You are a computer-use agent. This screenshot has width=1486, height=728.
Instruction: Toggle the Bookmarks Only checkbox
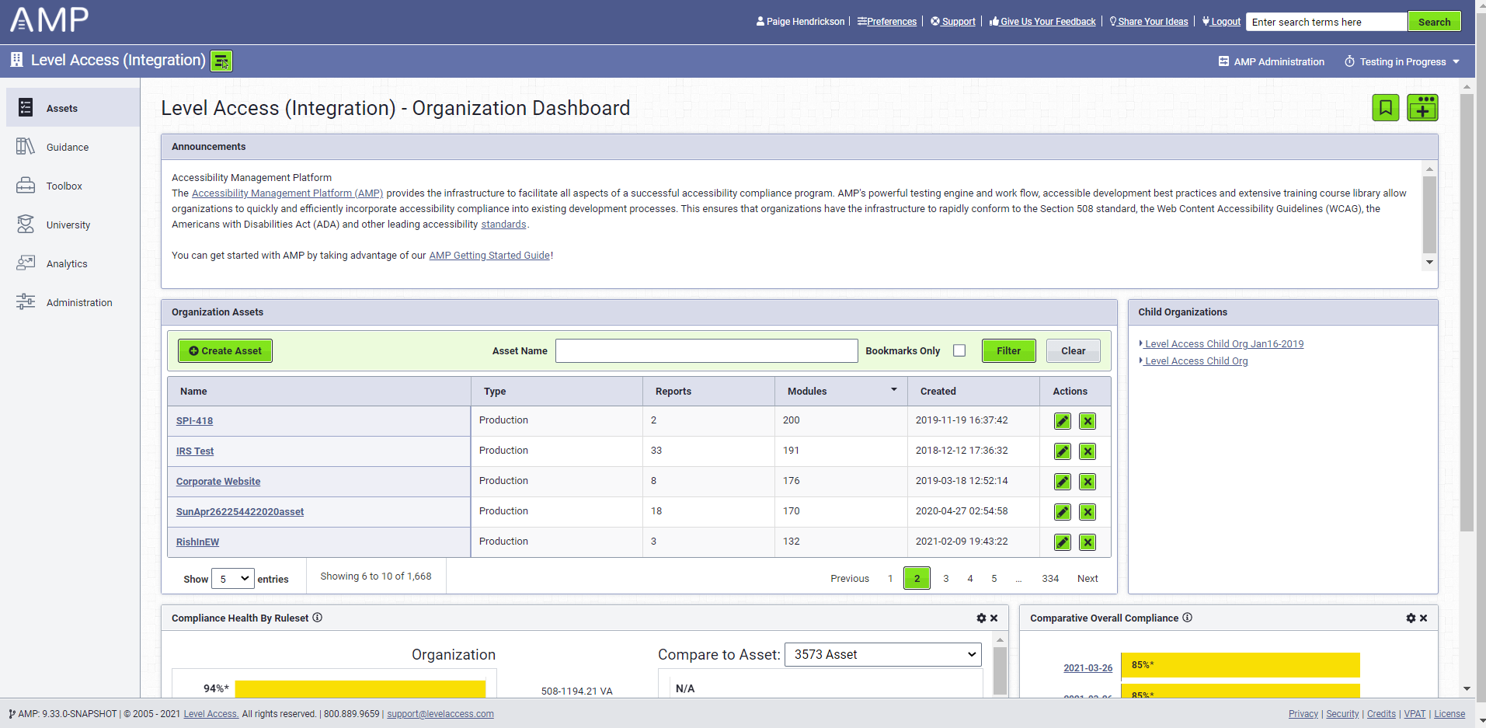click(959, 350)
